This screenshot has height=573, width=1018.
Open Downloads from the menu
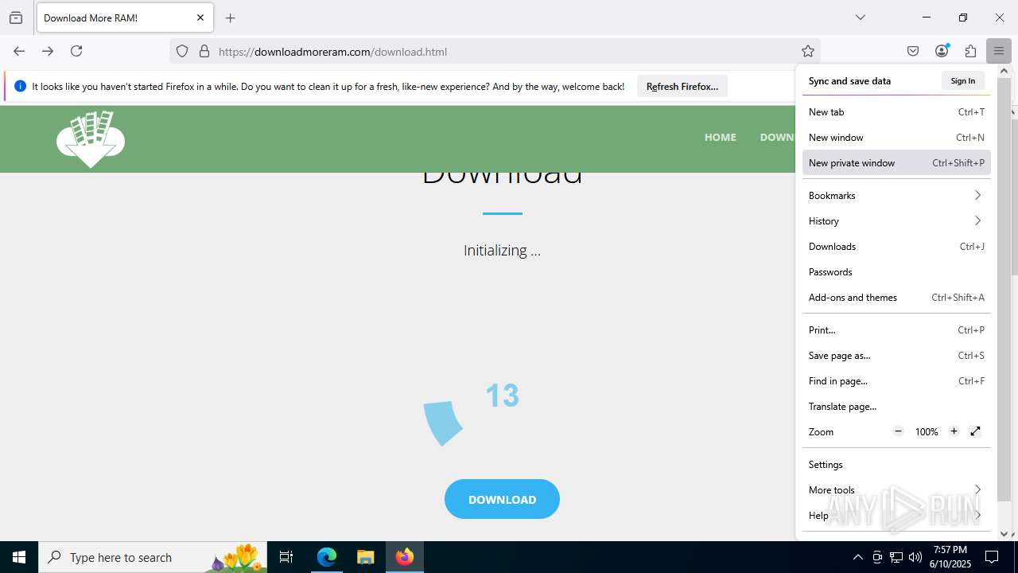point(896,247)
